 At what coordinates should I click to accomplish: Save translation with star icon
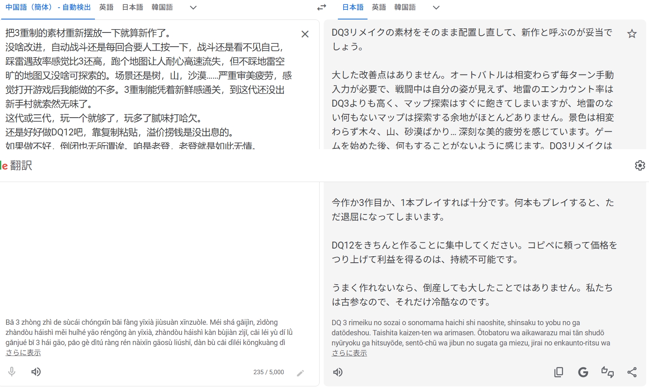(x=632, y=34)
